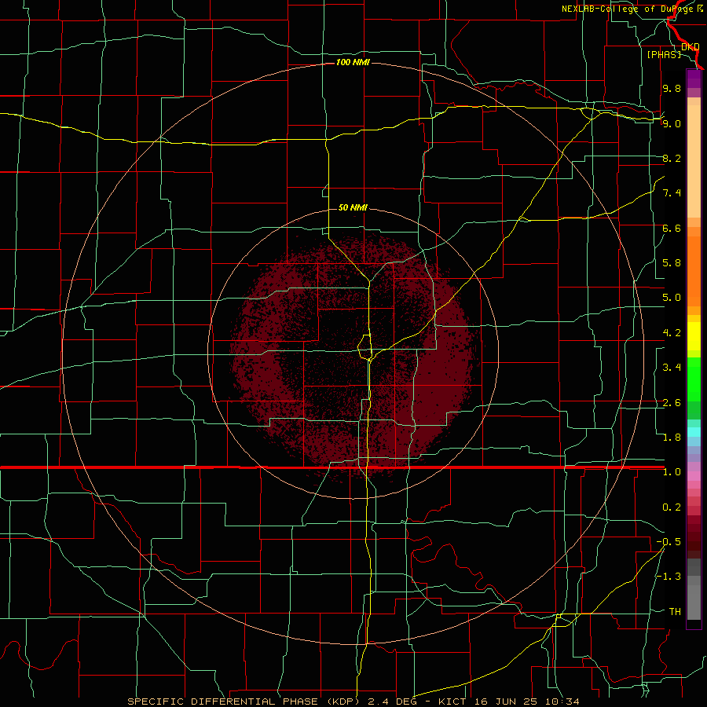The image size is (707, 707).
Task: Click the 7.4 scale value
Action: click(672, 193)
